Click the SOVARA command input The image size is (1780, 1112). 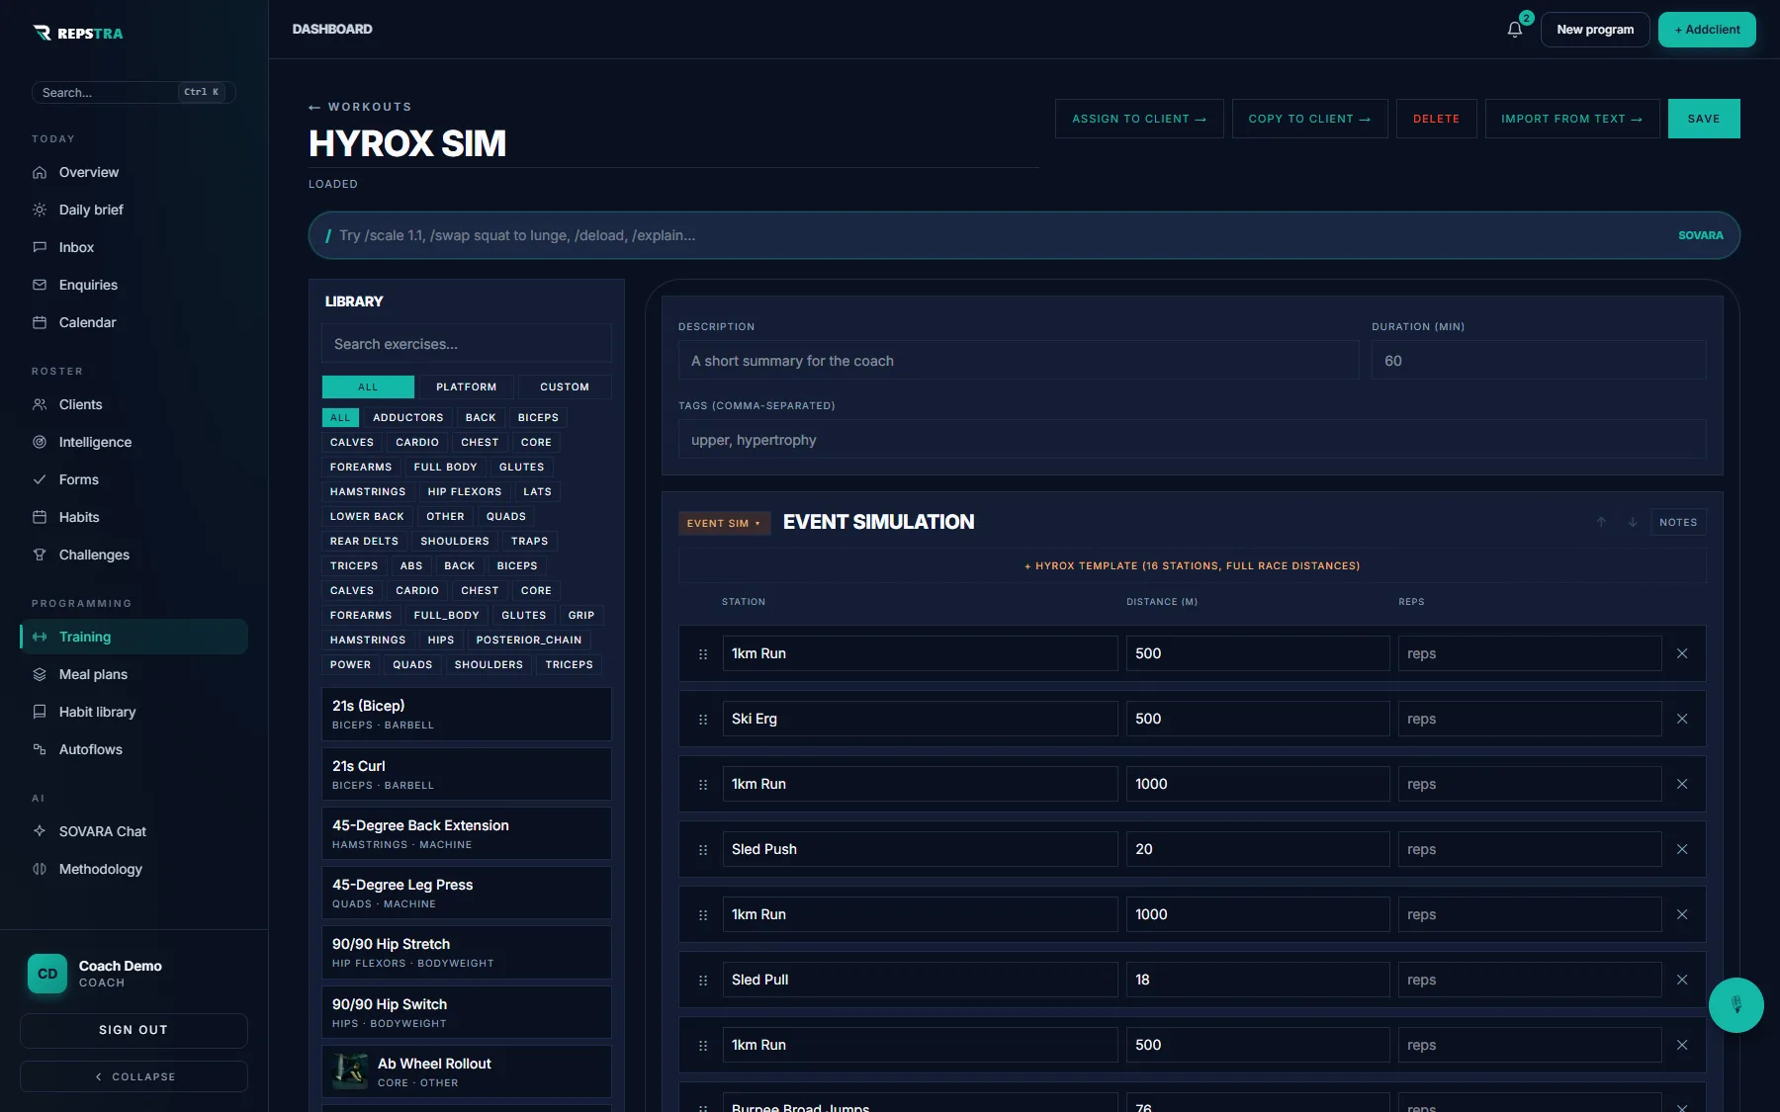tap(1023, 235)
